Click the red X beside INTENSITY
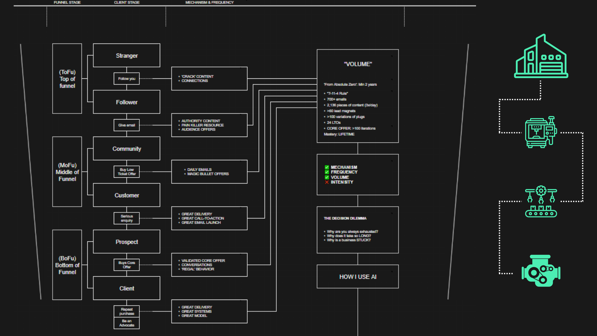Screen dimensions: 597x336 point(327,182)
